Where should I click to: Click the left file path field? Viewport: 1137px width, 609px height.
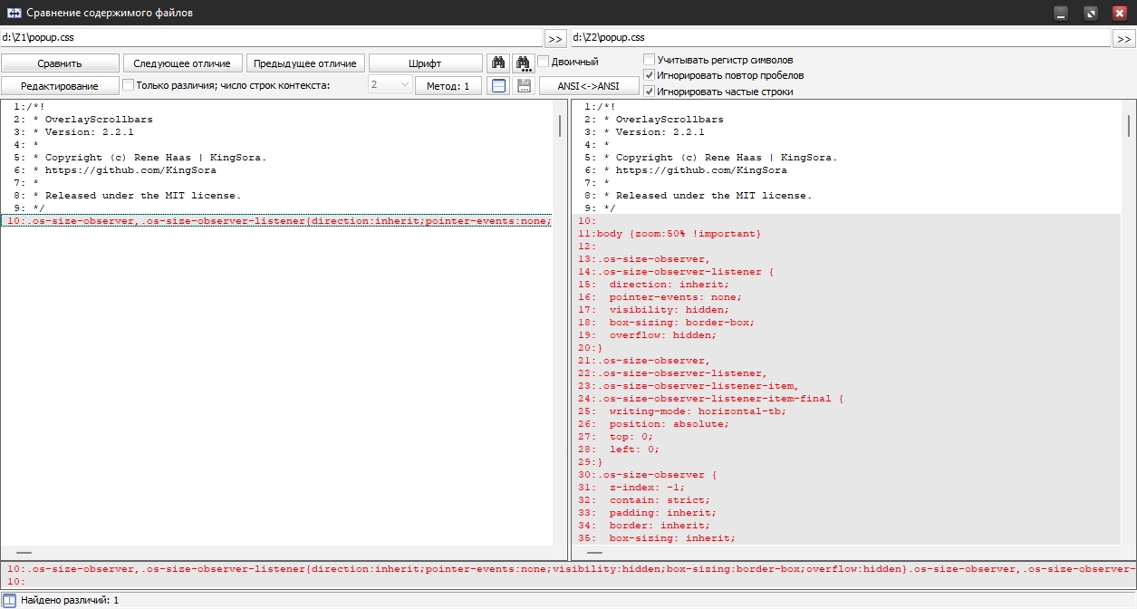click(270, 38)
